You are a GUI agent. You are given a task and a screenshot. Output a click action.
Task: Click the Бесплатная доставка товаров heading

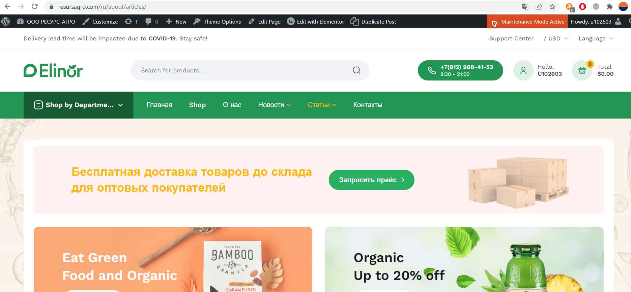tap(192, 180)
